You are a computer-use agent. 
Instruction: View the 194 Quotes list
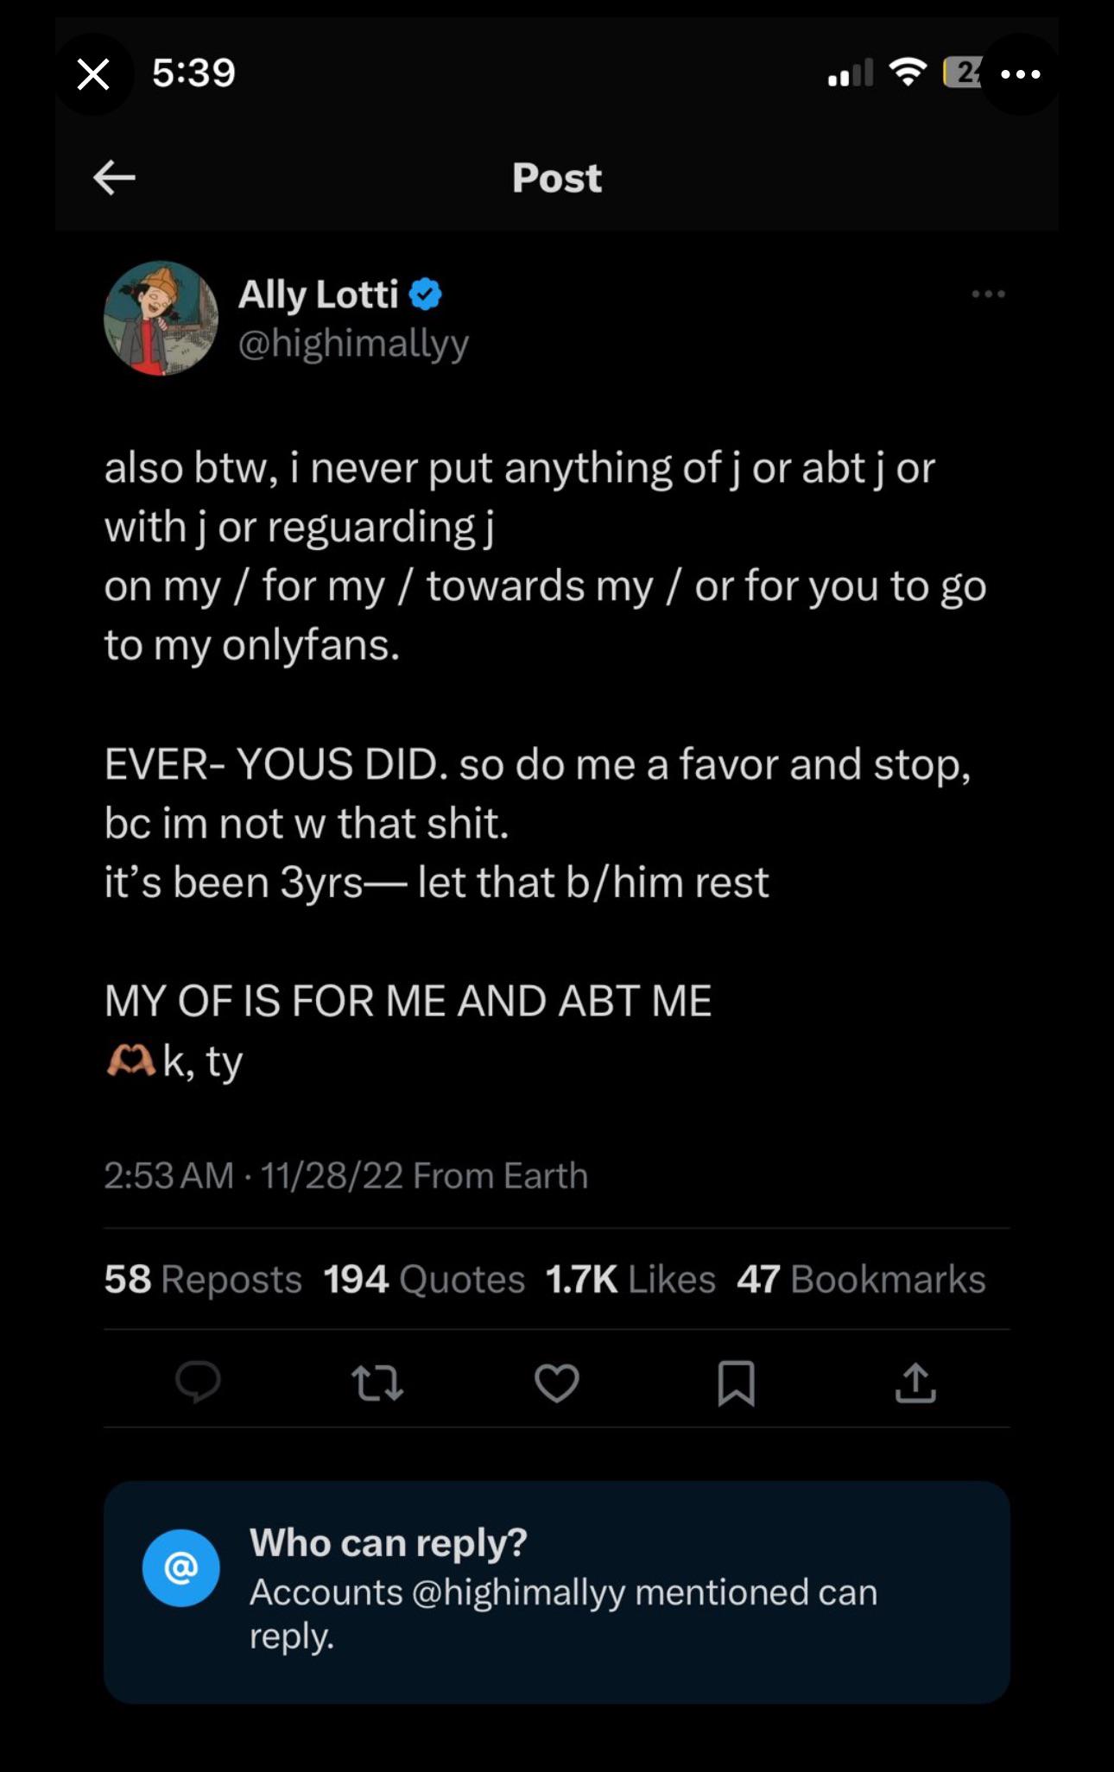click(424, 1279)
